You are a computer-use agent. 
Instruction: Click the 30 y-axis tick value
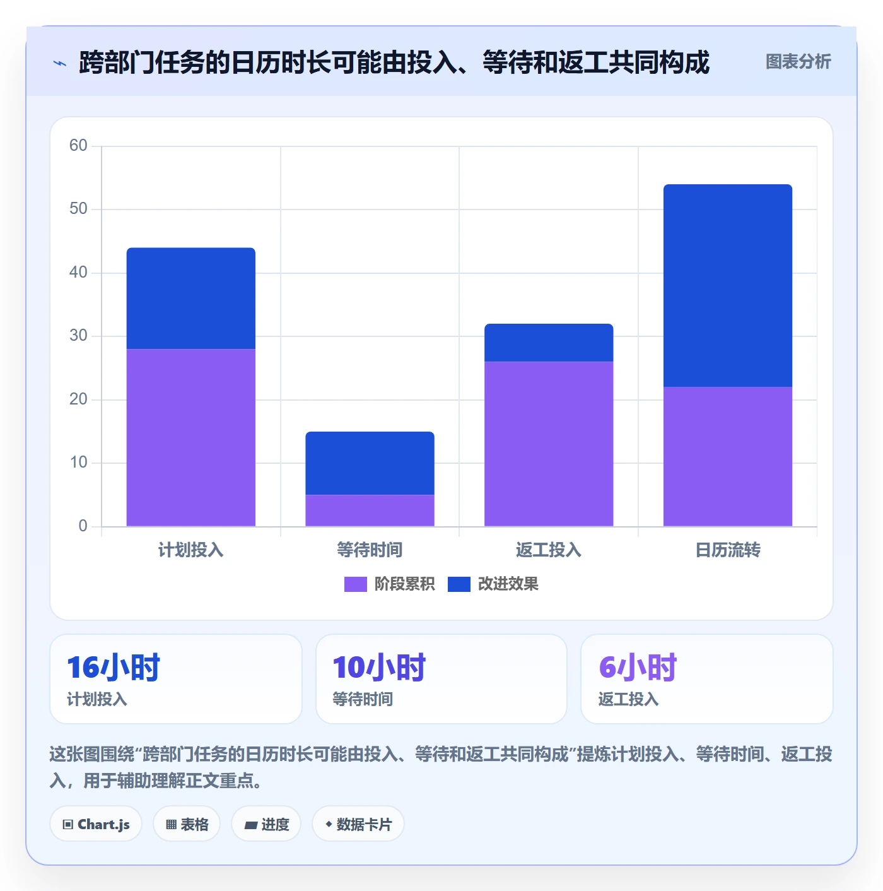78,336
